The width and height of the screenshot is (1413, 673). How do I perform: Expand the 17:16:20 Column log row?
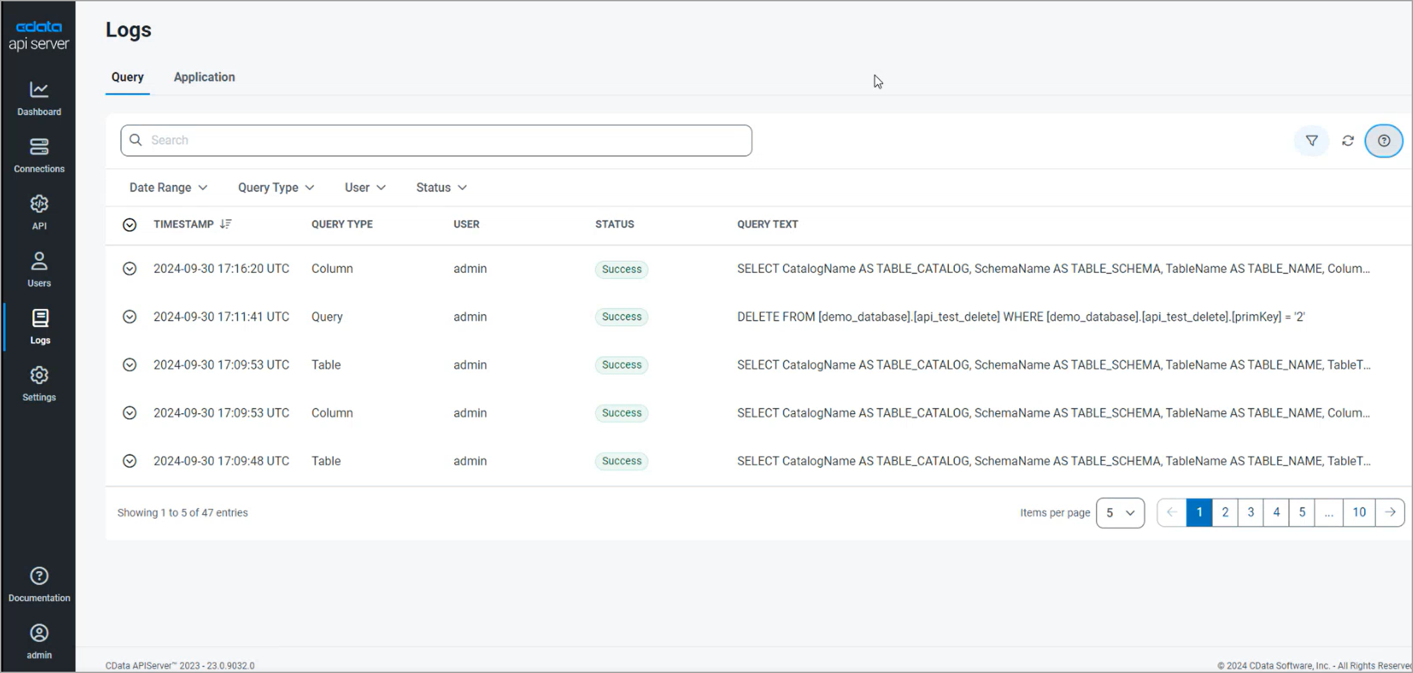click(129, 269)
